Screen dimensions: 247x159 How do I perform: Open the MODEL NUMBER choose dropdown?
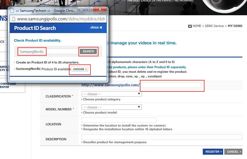tap(111, 107)
